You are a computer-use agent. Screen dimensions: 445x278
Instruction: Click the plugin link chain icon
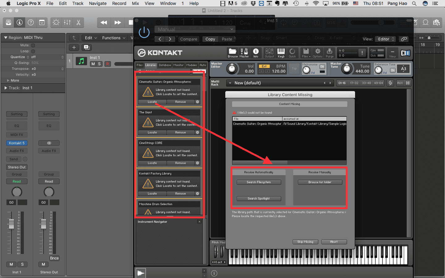(404, 39)
